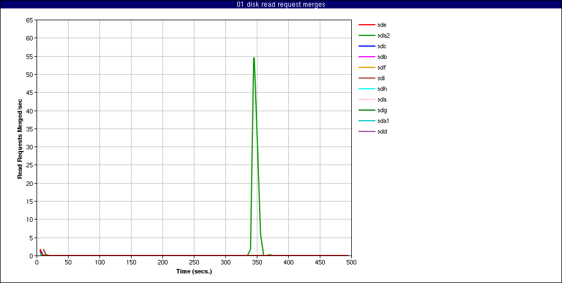Click the 65 value on the vertical axis
This screenshot has height=283, width=562.
[30, 20]
